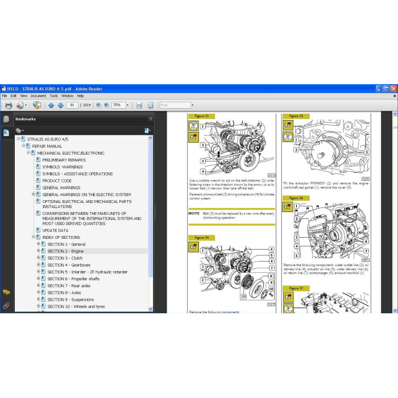Click the page number input field

click(x=72, y=105)
